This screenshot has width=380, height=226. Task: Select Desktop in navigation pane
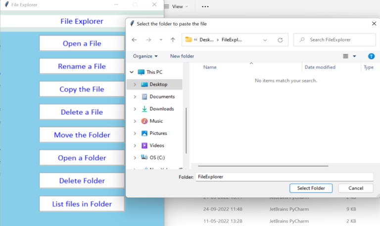[158, 84]
